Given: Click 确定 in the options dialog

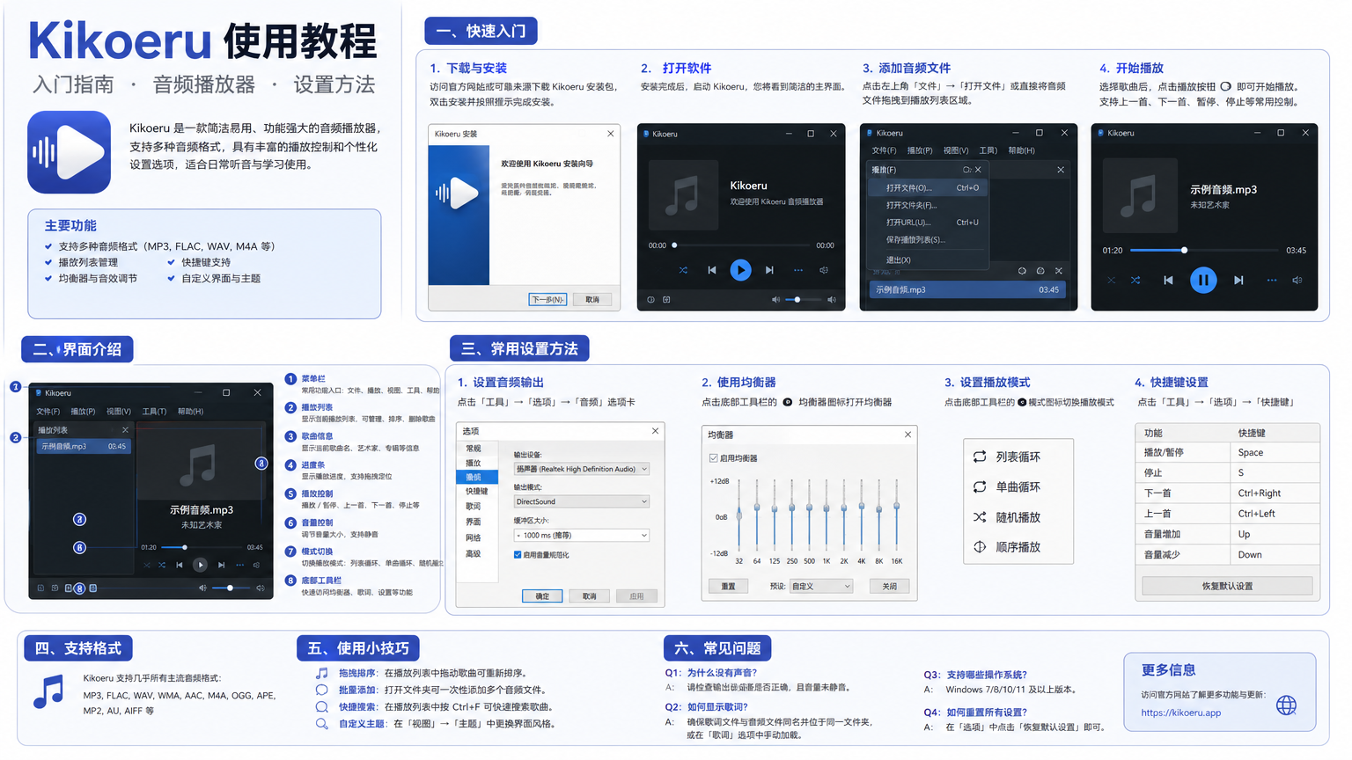Looking at the screenshot, I should [542, 596].
